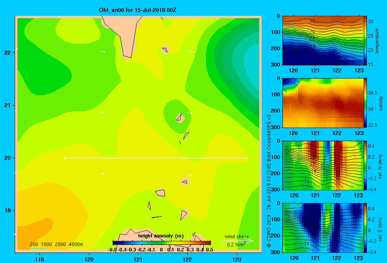Screen dimensions: 387x263
Task: Select the "wind stress" legend label
Action: (236, 236)
